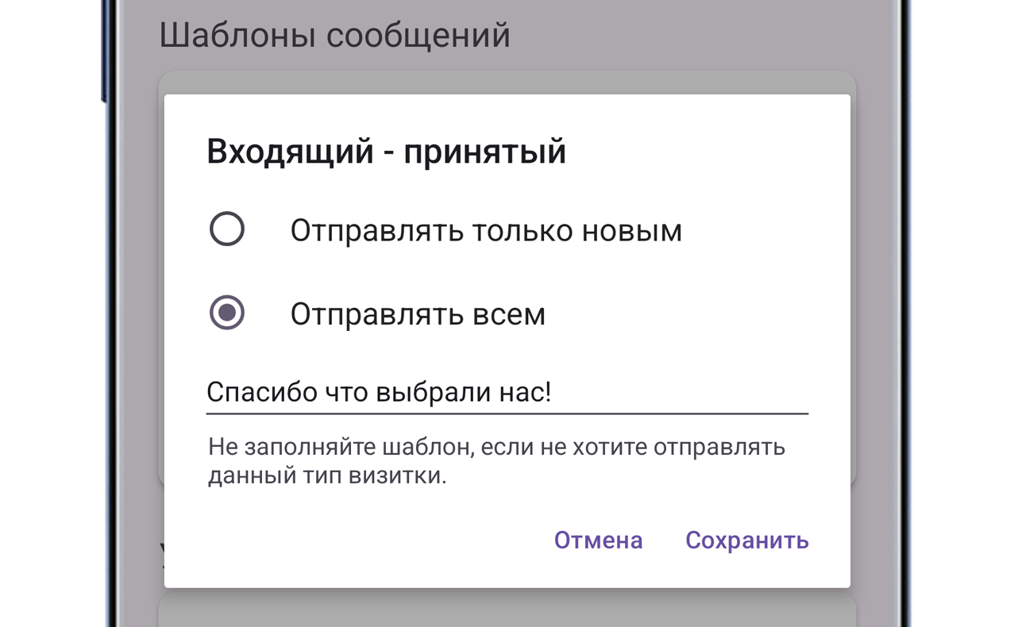Click the template text Спасибо что выбрали нас!

click(380, 390)
